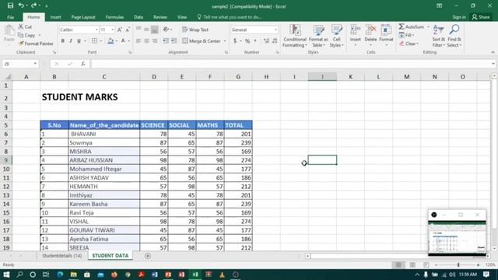Center text horizontally

click(146, 41)
